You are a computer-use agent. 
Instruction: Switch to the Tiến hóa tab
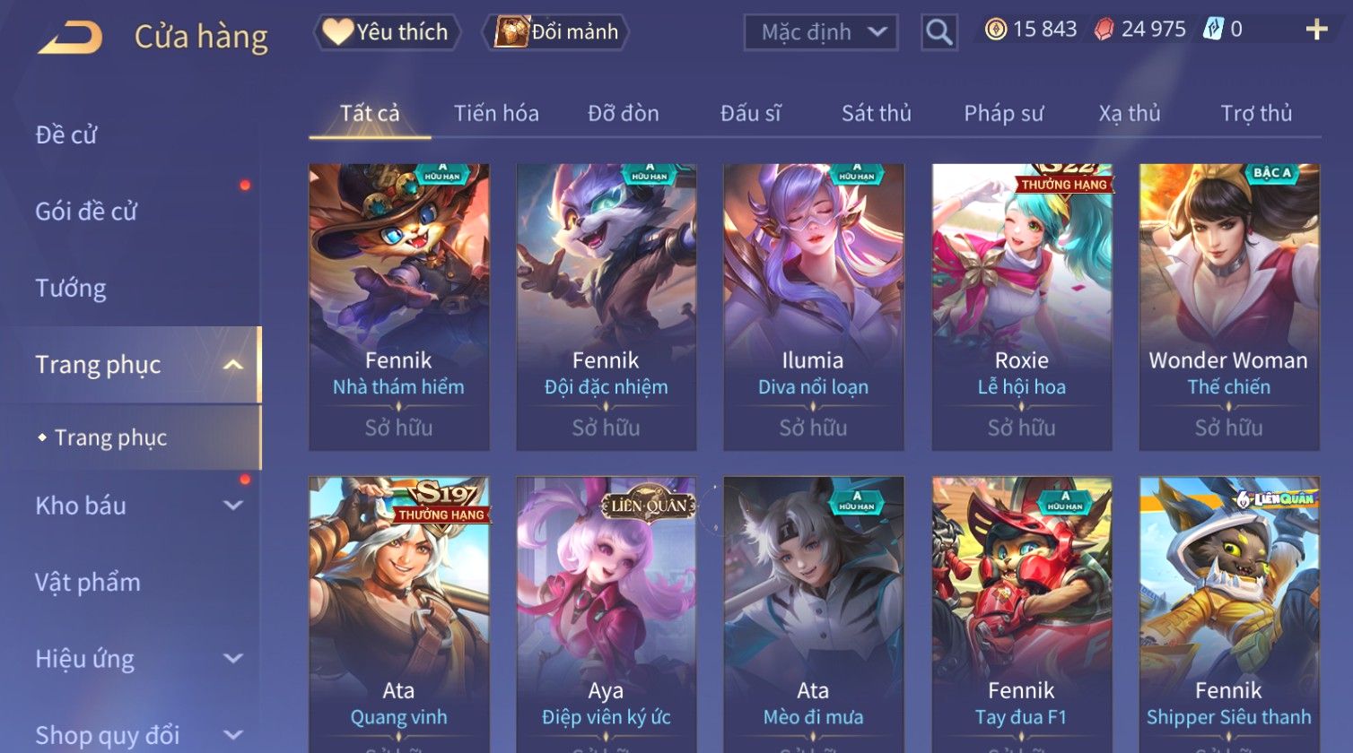click(x=496, y=114)
